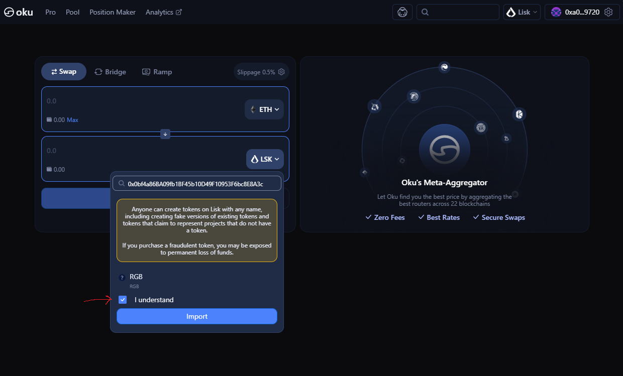Click the K-shaped router icon on orbit
Viewport: 623px width, 376px height.
[x=519, y=114]
